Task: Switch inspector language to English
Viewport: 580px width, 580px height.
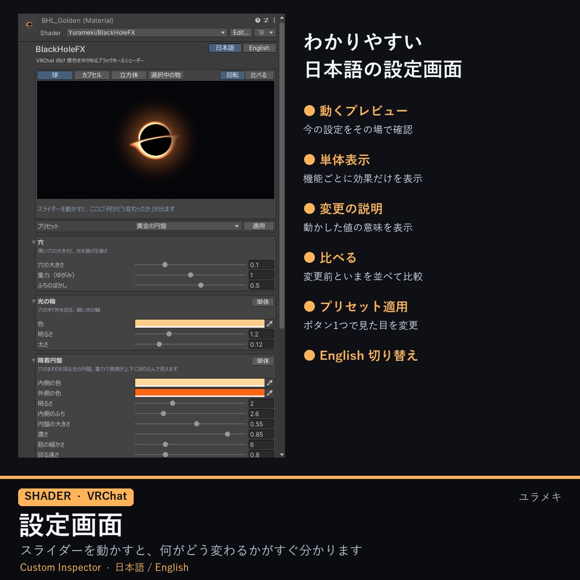Action: coord(259,48)
